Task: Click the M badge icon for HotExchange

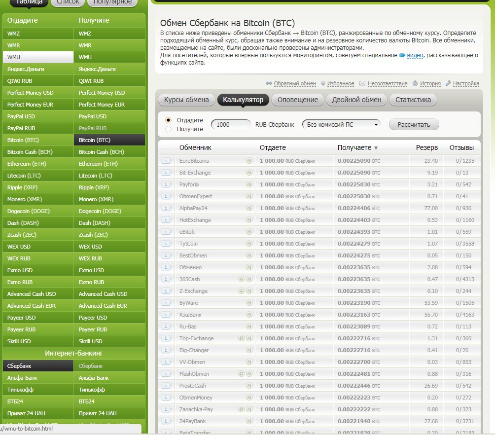Action: tap(249, 220)
